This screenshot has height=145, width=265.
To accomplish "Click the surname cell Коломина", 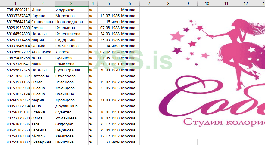I will click(x=71, y=28).
